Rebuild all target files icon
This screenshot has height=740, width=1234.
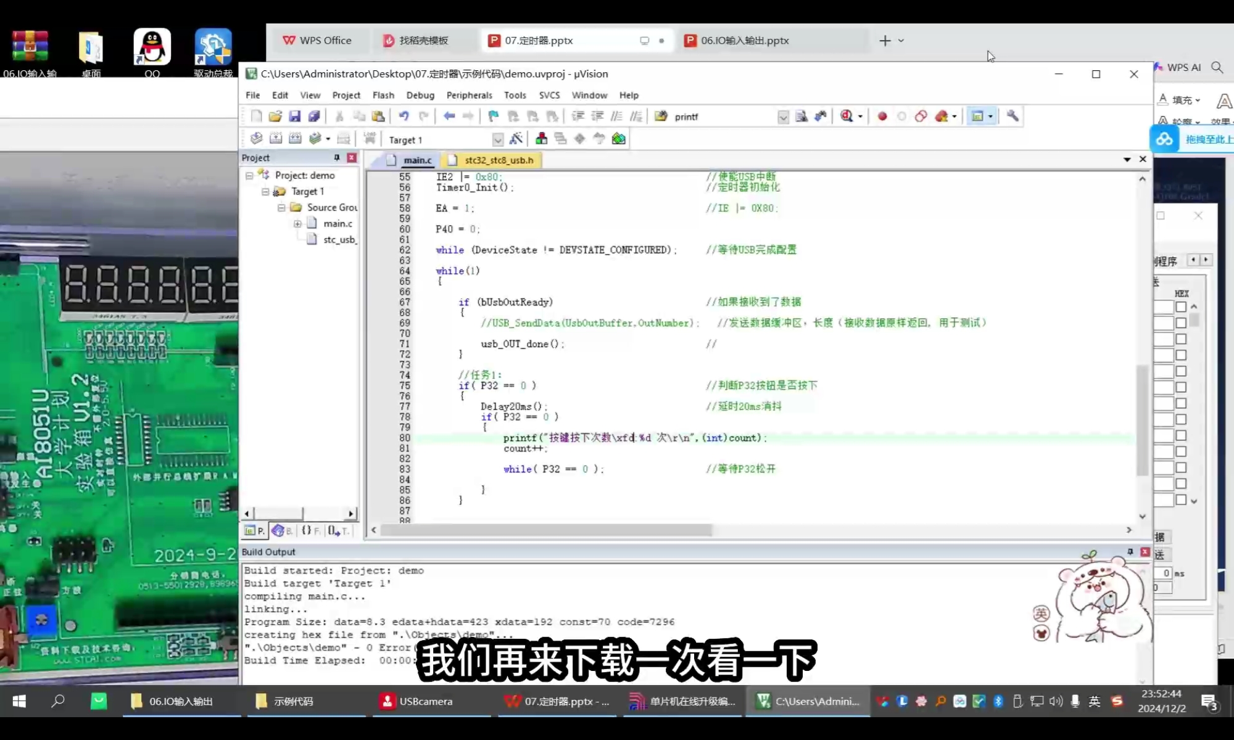pos(296,139)
